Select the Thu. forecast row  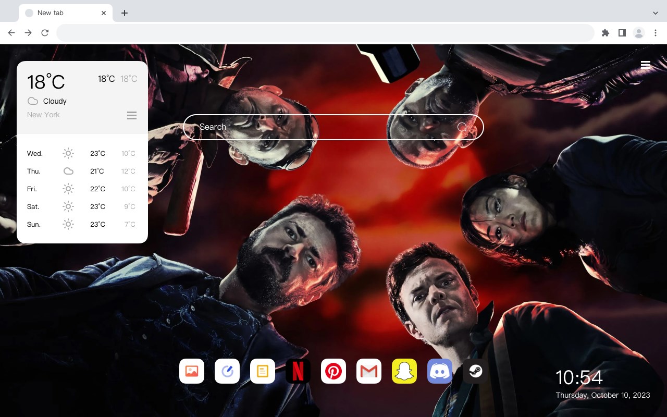[82, 171]
